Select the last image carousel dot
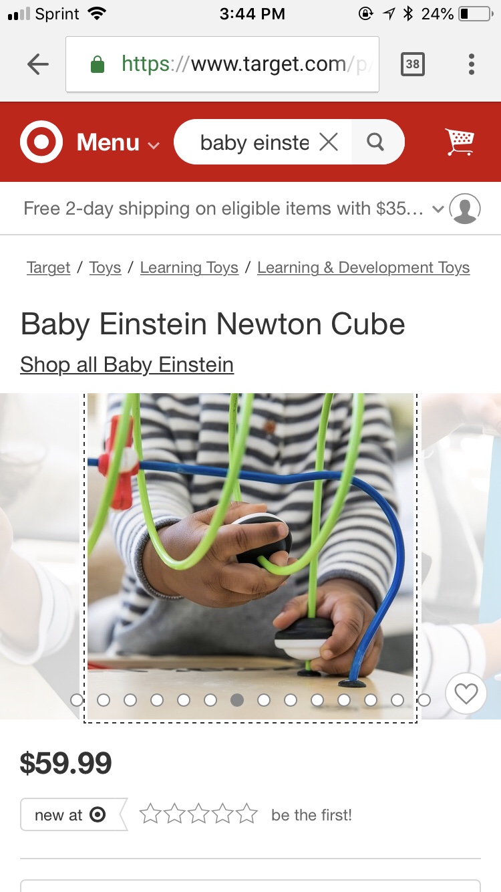This screenshot has height=892, width=501. [424, 700]
